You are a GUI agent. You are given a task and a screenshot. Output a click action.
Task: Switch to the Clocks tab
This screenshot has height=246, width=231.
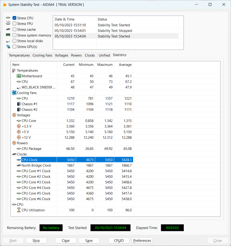(90, 55)
